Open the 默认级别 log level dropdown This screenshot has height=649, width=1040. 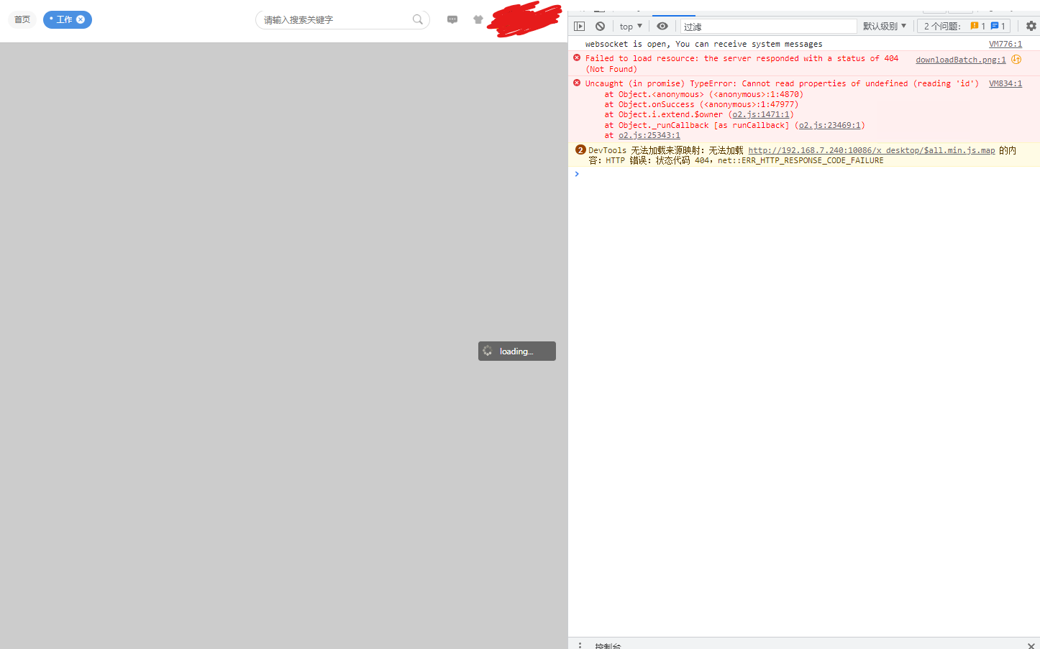[885, 27]
